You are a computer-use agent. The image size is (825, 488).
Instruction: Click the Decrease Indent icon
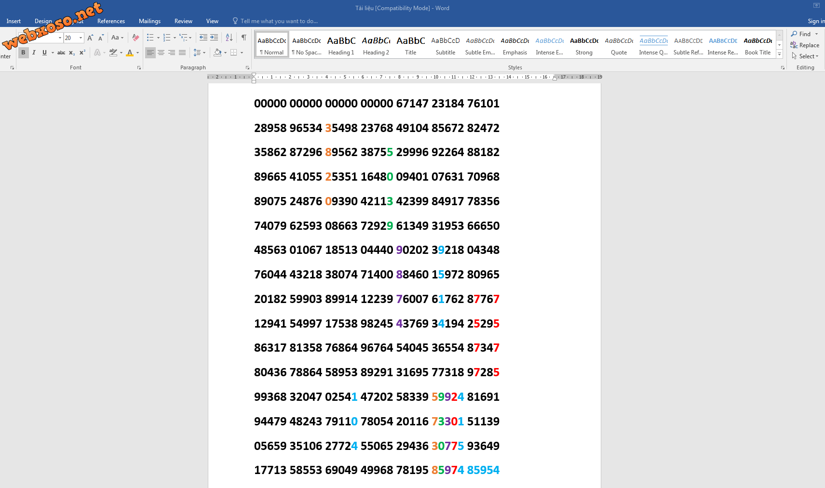click(203, 38)
